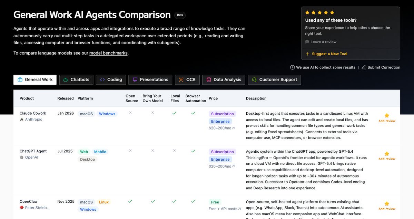Viewport: 414px width, 219px height.
Task: Click OpenClaw Bring Your Own Model checkmark
Action: coord(153,201)
